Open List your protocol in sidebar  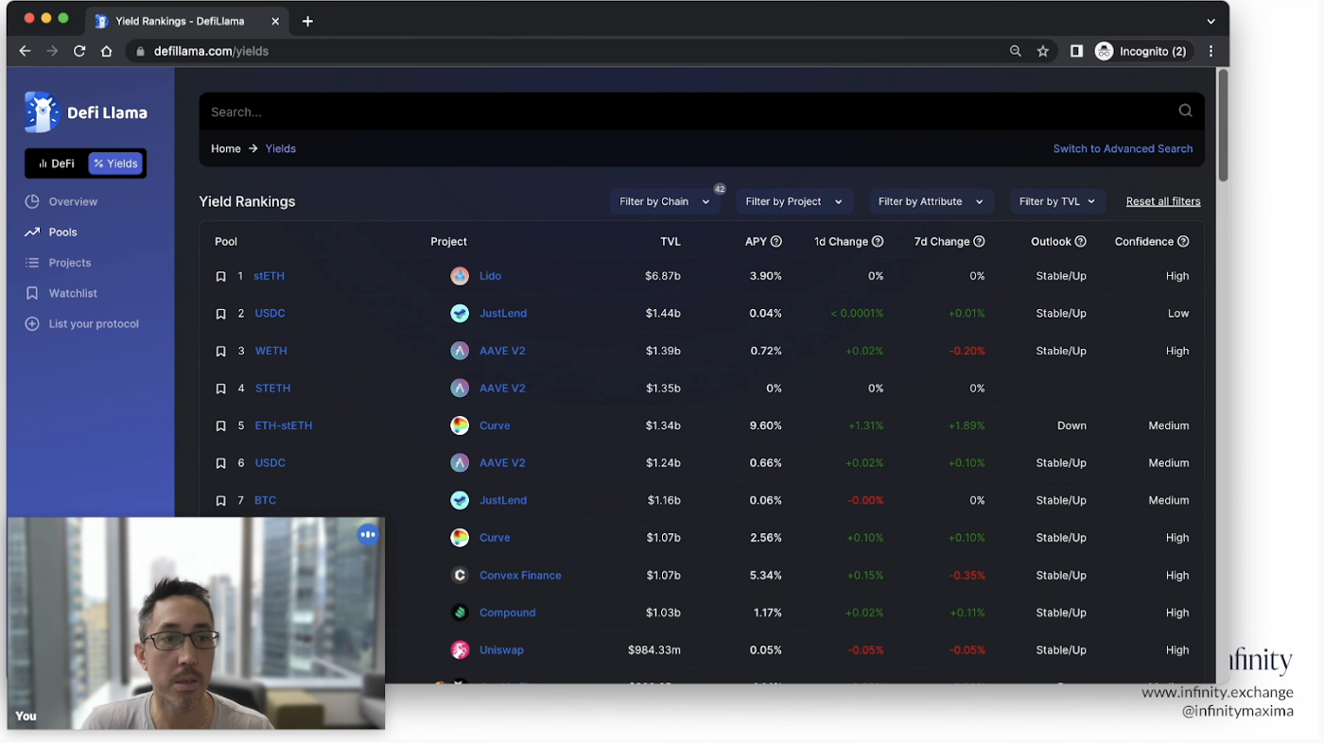[81, 324]
